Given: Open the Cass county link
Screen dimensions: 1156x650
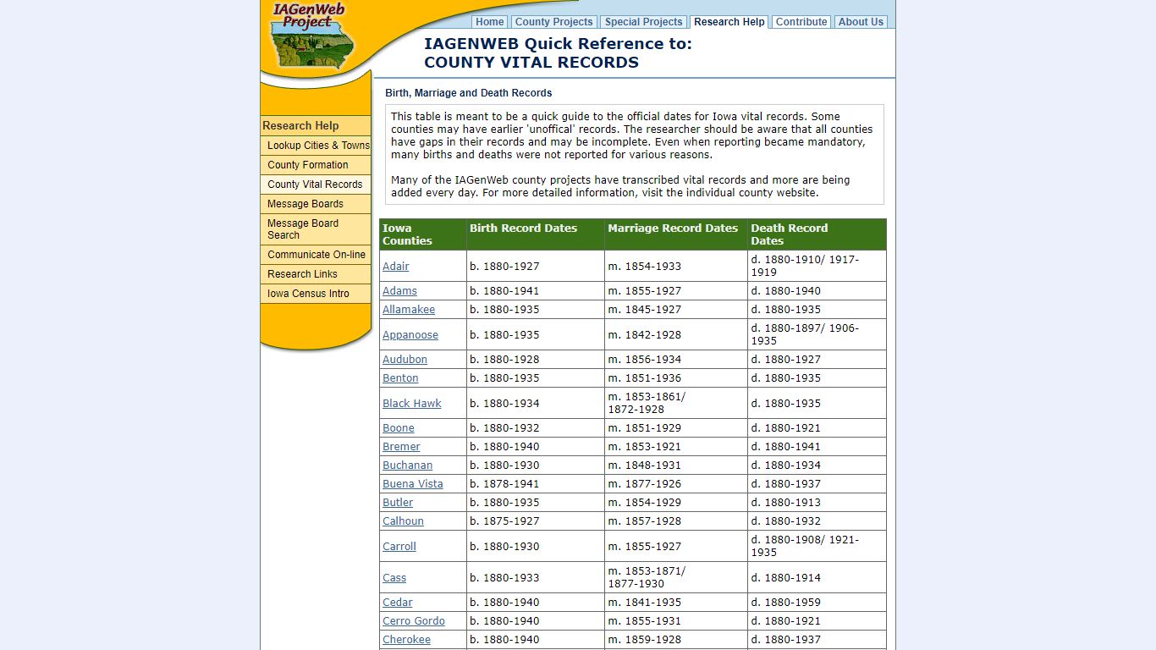Looking at the screenshot, I should point(394,577).
